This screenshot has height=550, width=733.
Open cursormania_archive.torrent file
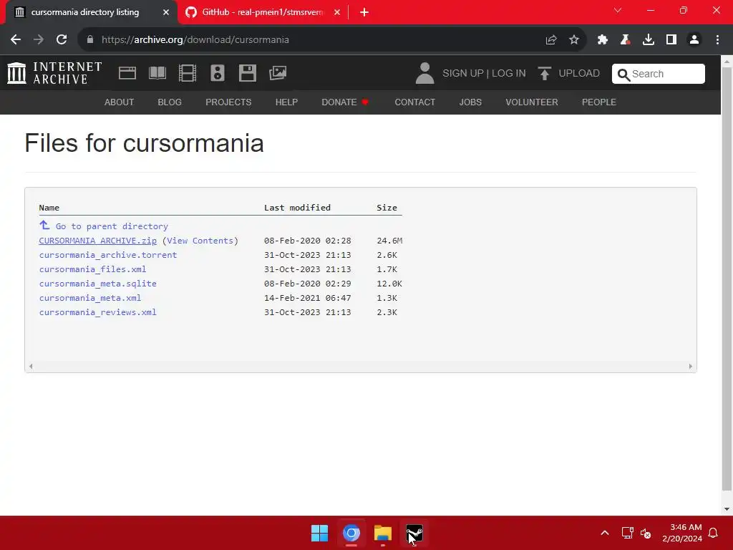click(108, 255)
